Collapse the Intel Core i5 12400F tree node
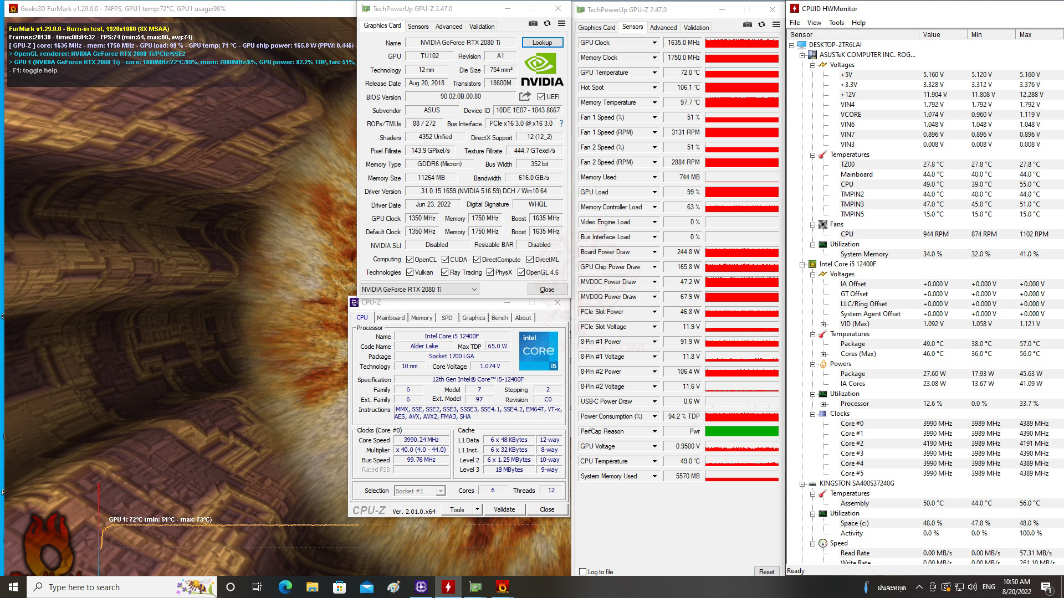1064x598 pixels. pyautogui.click(x=802, y=264)
